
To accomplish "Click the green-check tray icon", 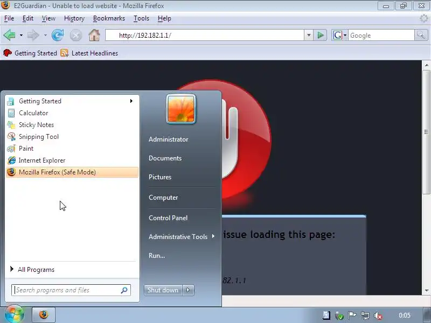I will (339, 315).
